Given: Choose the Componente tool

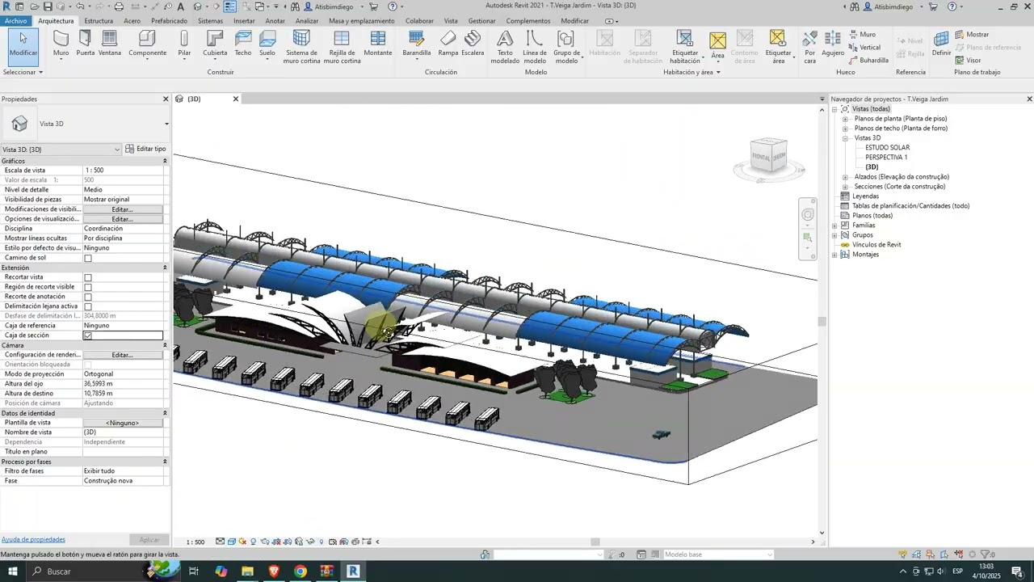Looking at the screenshot, I should [x=147, y=44].
